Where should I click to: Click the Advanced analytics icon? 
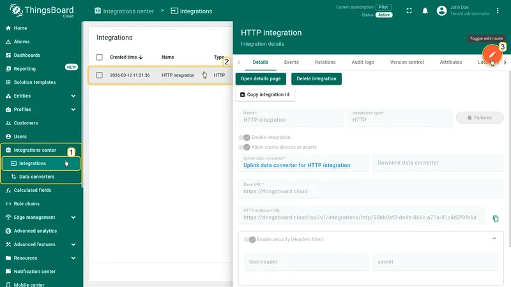pos(8,231)
